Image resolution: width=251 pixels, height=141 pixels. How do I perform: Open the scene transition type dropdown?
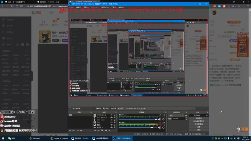(176, 115)
